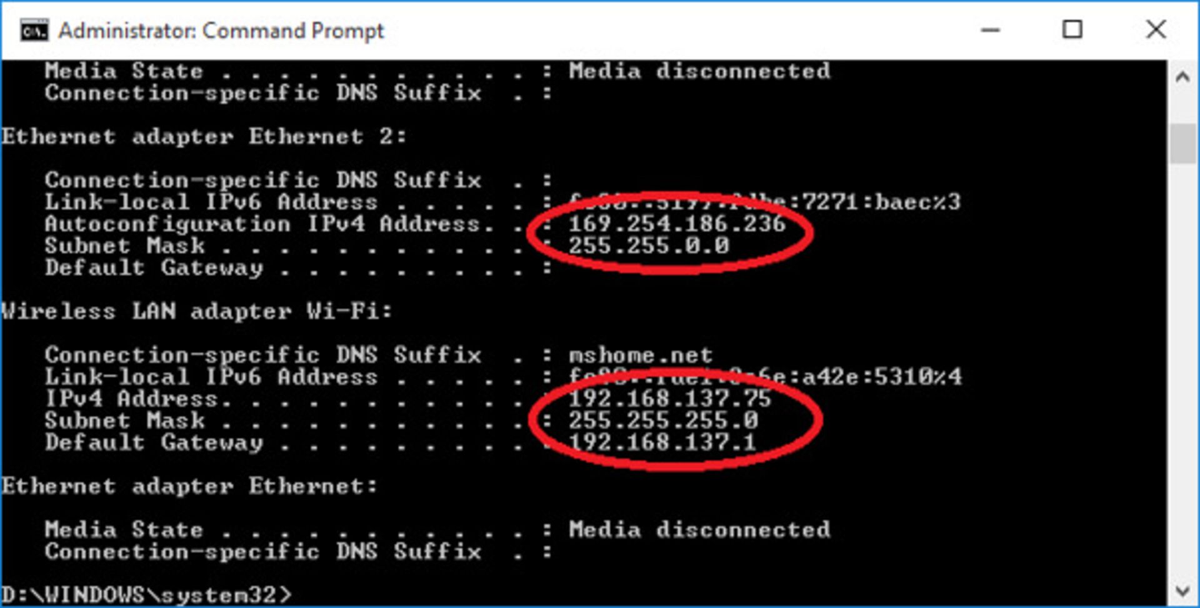Click the D:\WINDOWS\system32> prompt line
The width and height of the screenshot is (1200, 608).
click(147, 594)
